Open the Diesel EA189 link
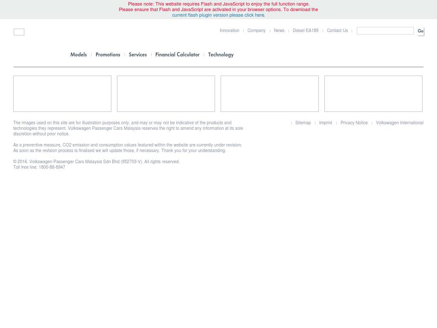Image resolution: width=437 pixels, height=328 pixels. (x=305, y=31)
